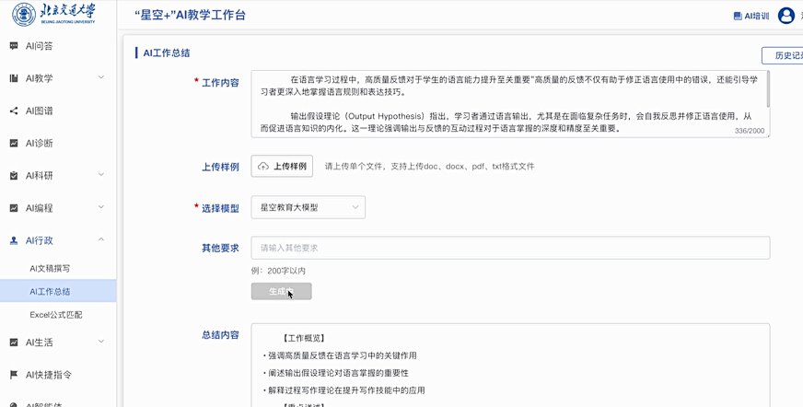
Task: Click the Beijing Jiaotong University logo
Action: tap(53, 14)
